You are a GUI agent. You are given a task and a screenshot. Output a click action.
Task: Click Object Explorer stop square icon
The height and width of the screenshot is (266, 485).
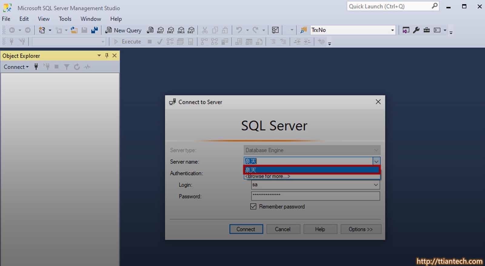pyautogui.click(x=56, y=67)
